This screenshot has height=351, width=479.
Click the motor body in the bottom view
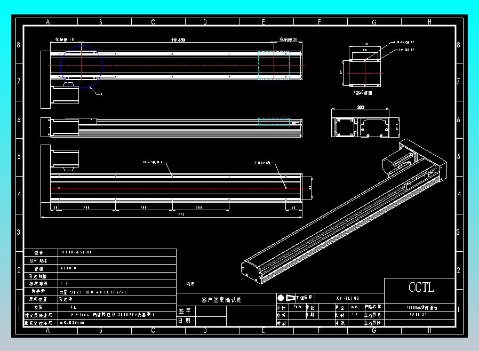65,158
